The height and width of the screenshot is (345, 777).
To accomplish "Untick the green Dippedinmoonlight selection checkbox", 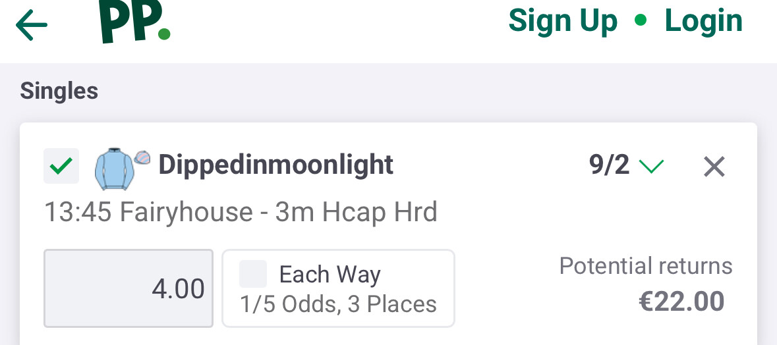I will tap(61, 166).
